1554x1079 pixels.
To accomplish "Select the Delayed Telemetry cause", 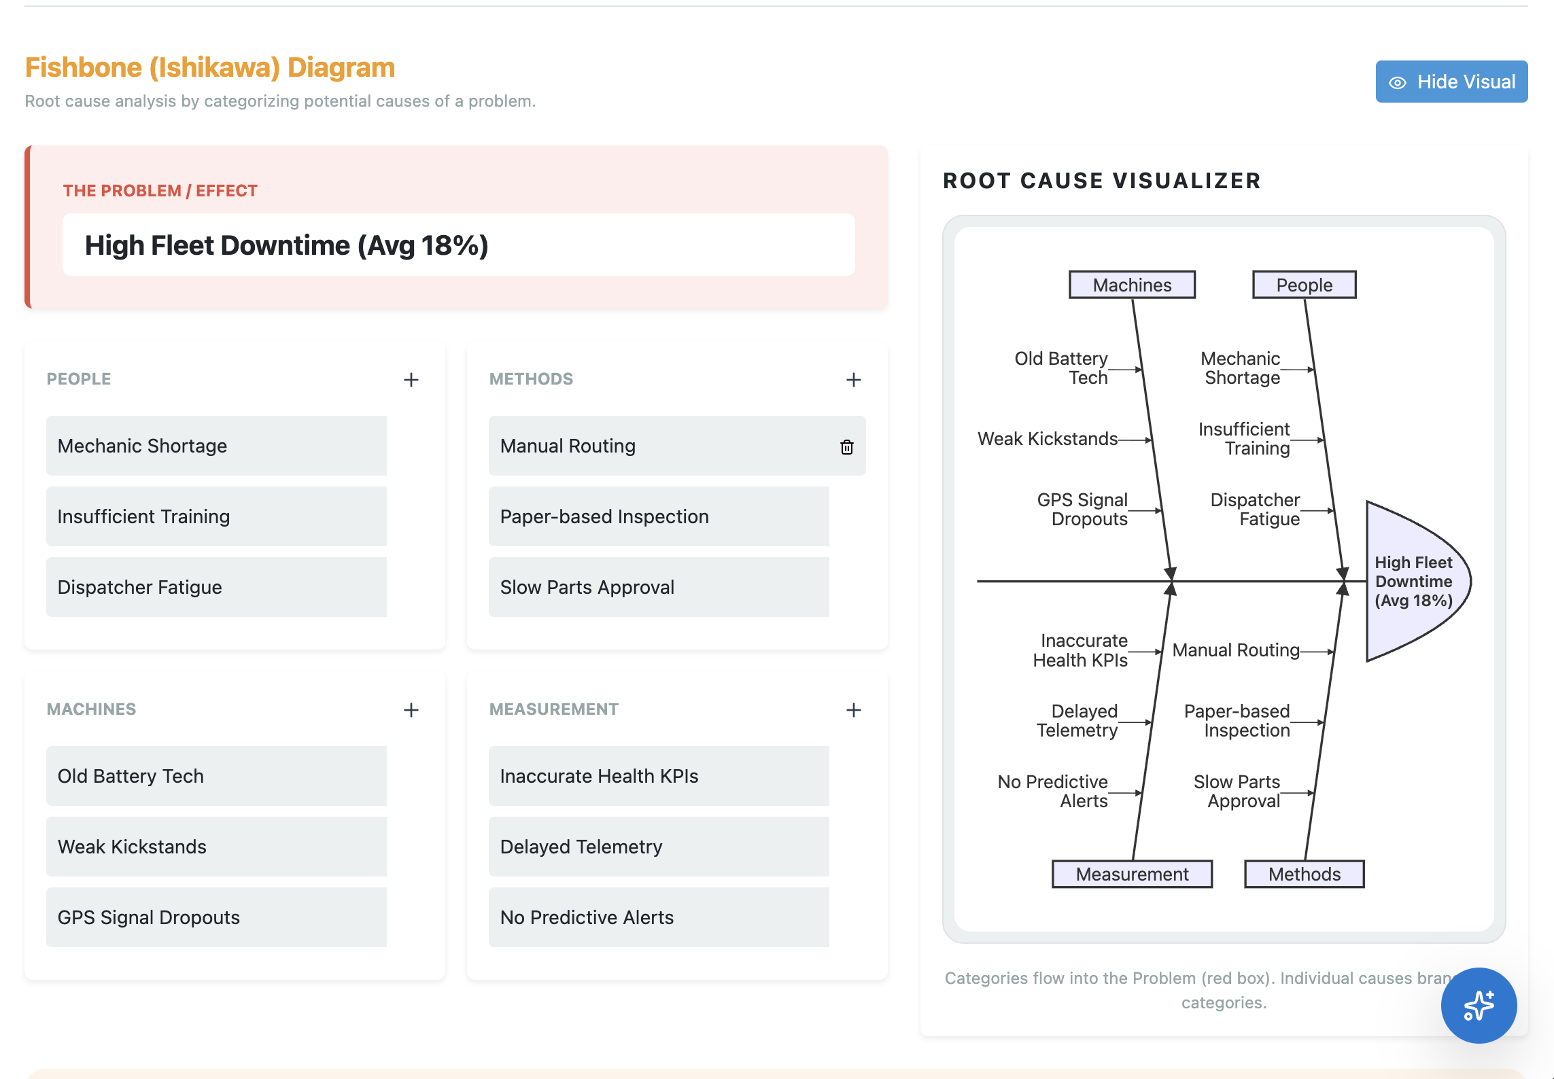I will click(x=658, y=847).
